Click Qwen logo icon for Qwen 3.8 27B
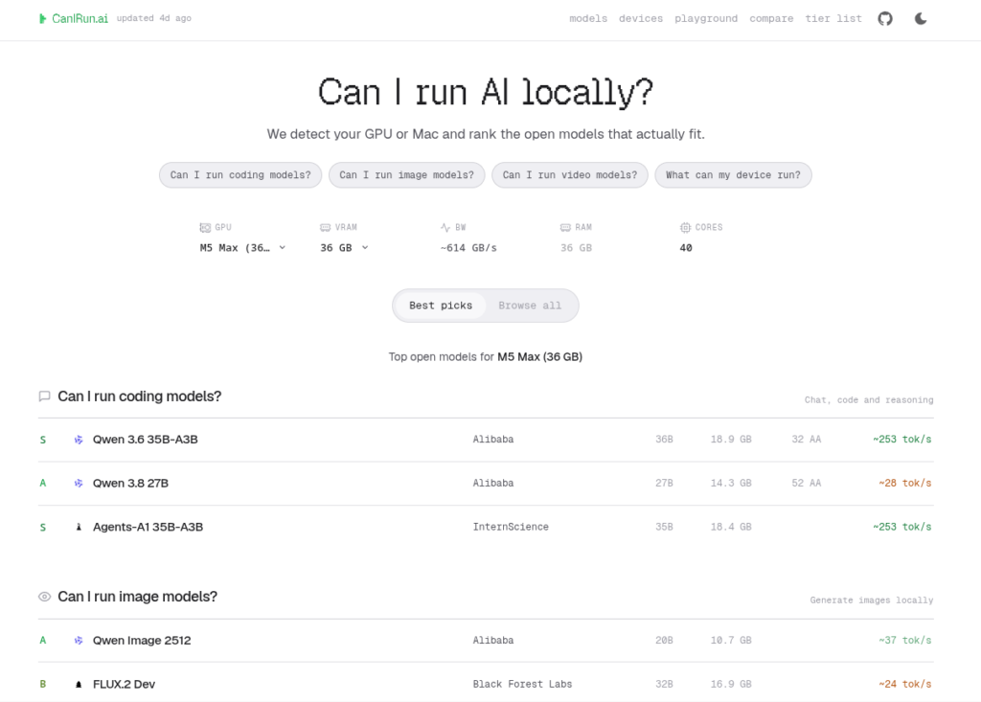 click(x=79, y=484)
